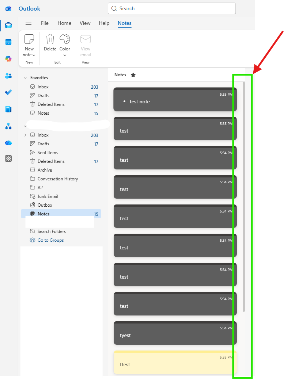
Task: Expand the account Inbox subfolders chevron
Action: [25, 135]
